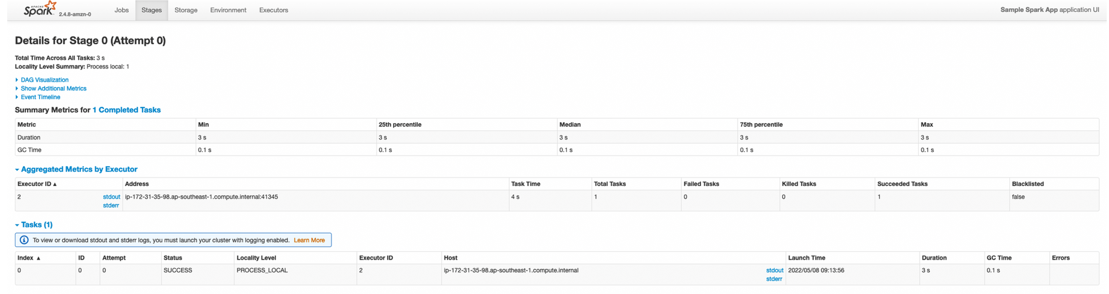Collapse the Tasks (1) section
1109x294 pixels.
(37, 225)
